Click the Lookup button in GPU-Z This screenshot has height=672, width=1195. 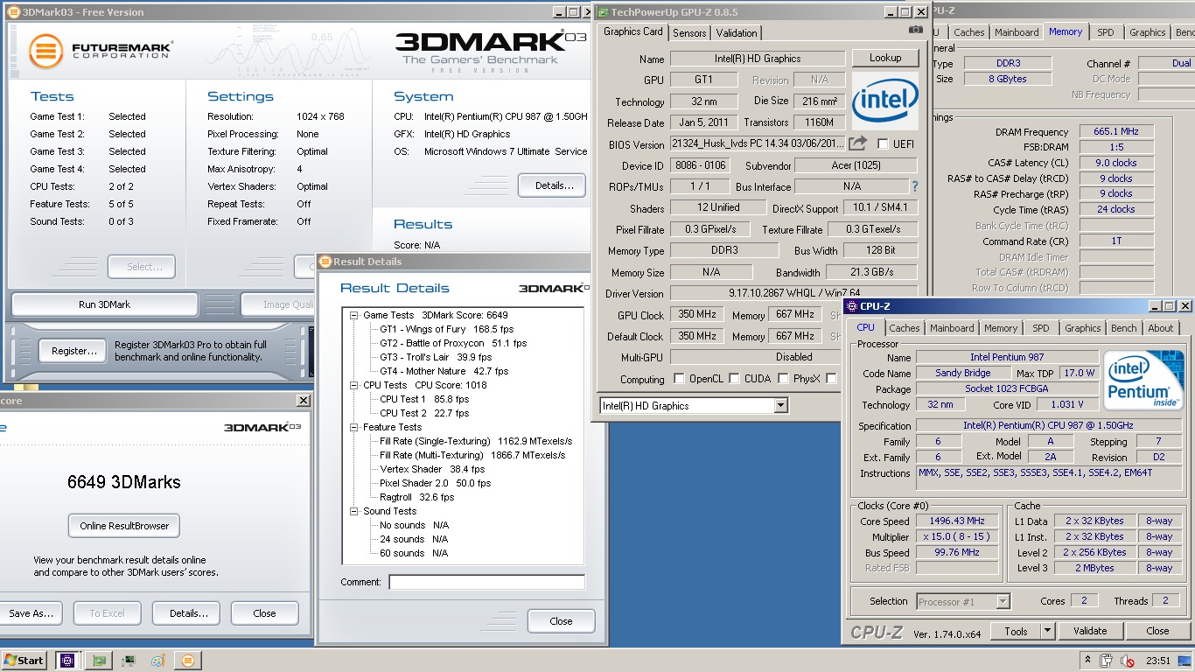click(x=885, y=58)
